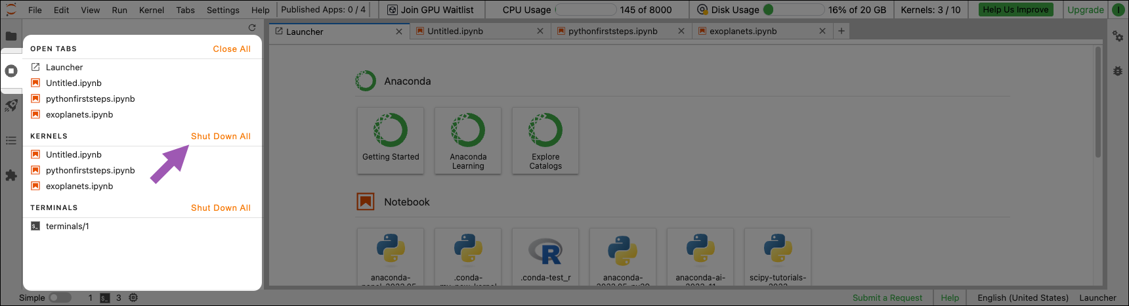The image size is (1129, 306).
Task: Open the View menu
Action: click(91, 10)
